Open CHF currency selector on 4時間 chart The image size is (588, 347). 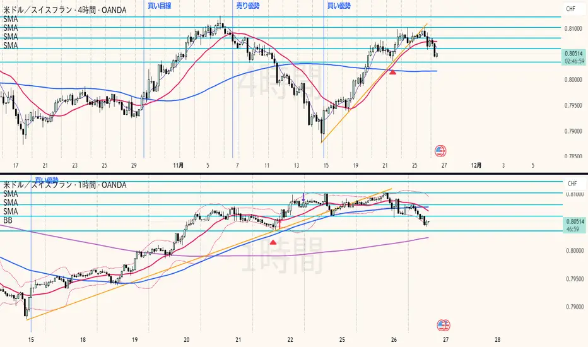[570, 9]
